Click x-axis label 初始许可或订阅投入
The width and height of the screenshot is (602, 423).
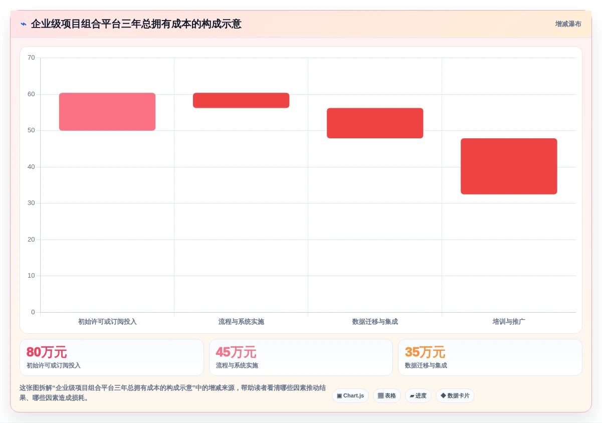(x=107, y=322)
